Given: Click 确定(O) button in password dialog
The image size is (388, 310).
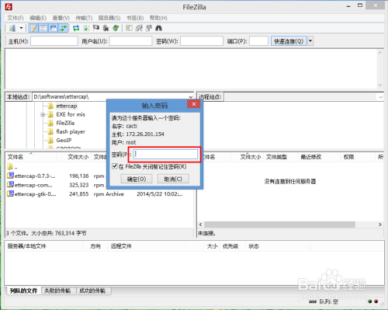Looking at the screenshot, I should [137, 179].
